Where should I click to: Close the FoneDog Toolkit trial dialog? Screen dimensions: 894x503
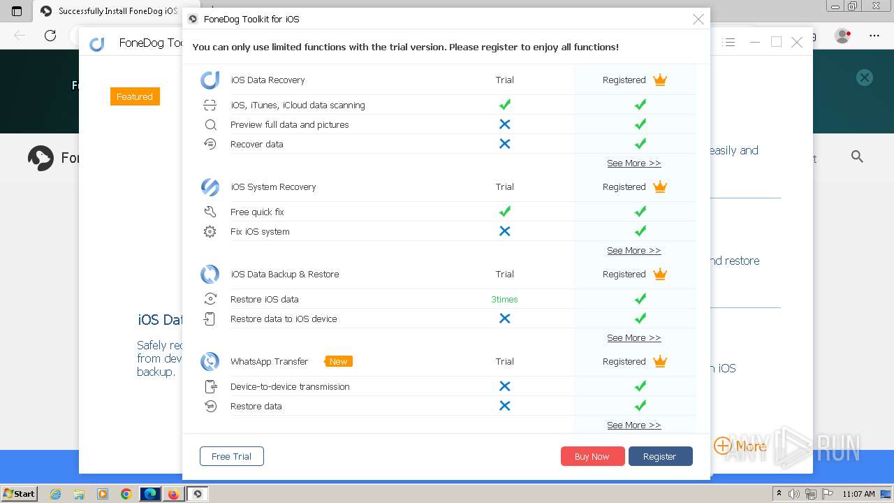[698, 20]
